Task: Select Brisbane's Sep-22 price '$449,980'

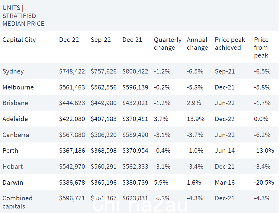Action: point(104,103)
